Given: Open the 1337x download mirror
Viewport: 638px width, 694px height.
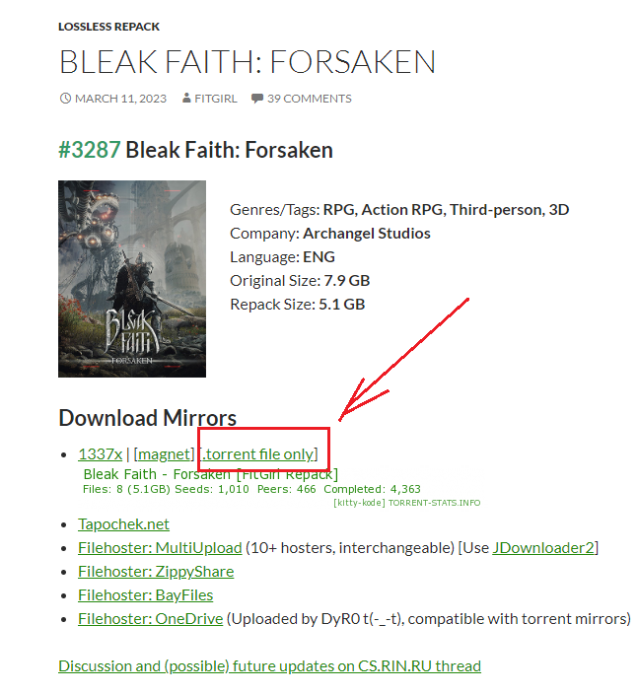Looking at the screenshot, I should [x=100, y=454].
